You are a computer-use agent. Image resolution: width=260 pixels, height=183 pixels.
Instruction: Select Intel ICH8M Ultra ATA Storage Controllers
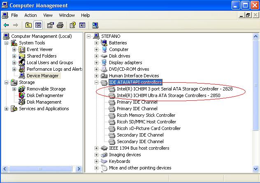pyautogui.click(x=169, y=95)
